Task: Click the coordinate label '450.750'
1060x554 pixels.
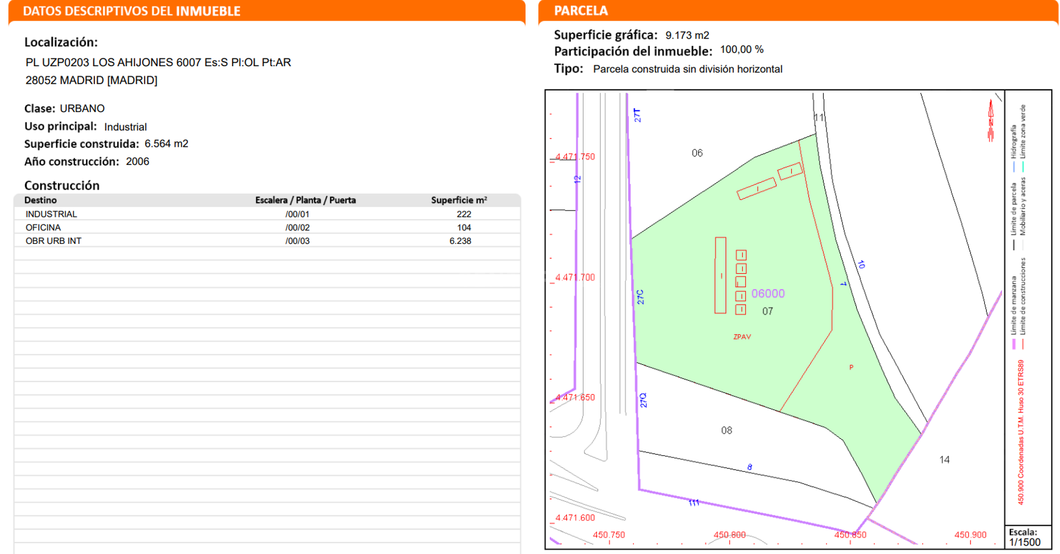Action: click(609, 535)
